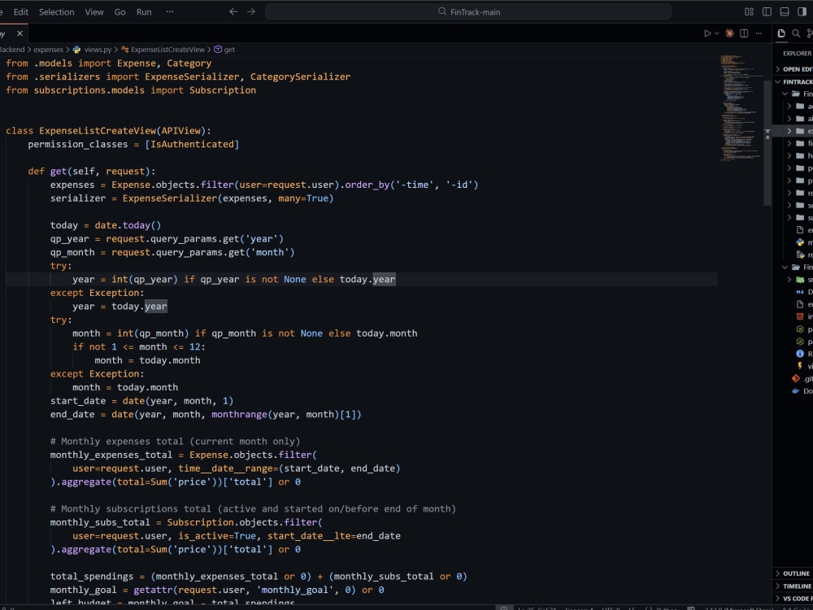Screen dimensions: 813x610
Task: Click the 'monthly_goal = getattr' line
Action: 217,590
